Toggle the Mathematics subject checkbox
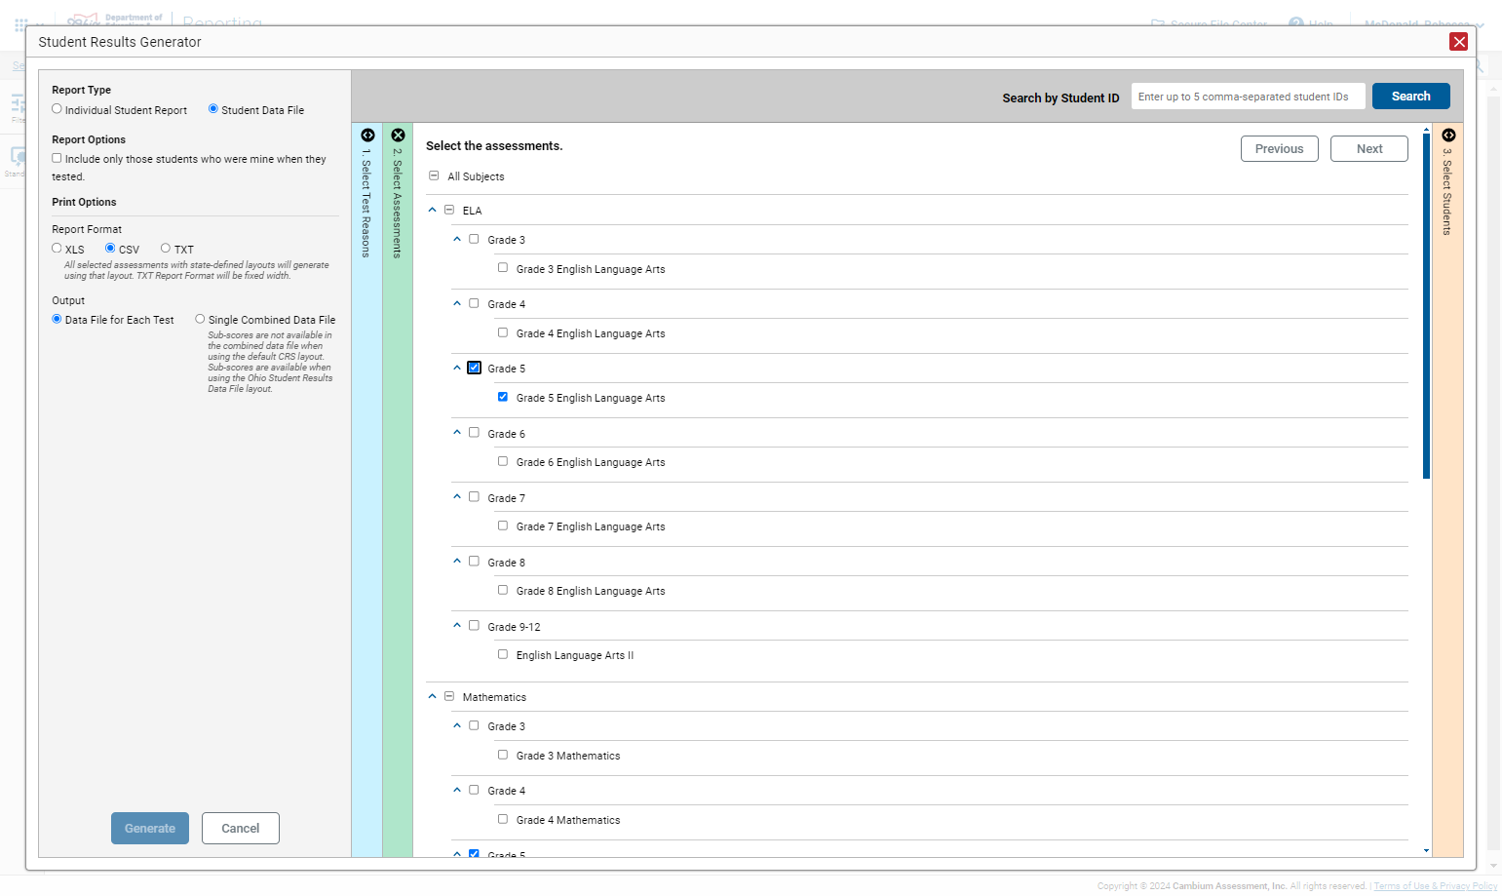The image size is (1502, 896). [449, 696]
